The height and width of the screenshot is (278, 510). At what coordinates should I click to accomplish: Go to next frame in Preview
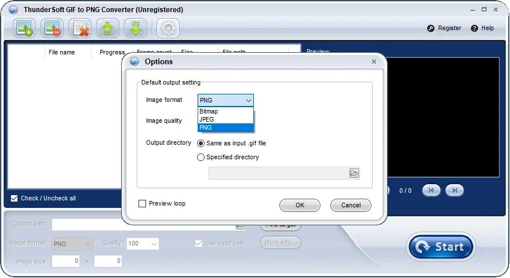(x=454, y=190)
